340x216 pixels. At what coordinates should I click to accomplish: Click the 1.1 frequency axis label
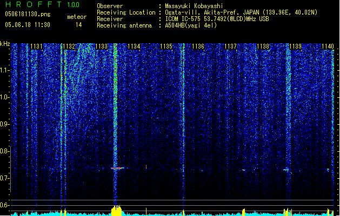pos(4,70)
